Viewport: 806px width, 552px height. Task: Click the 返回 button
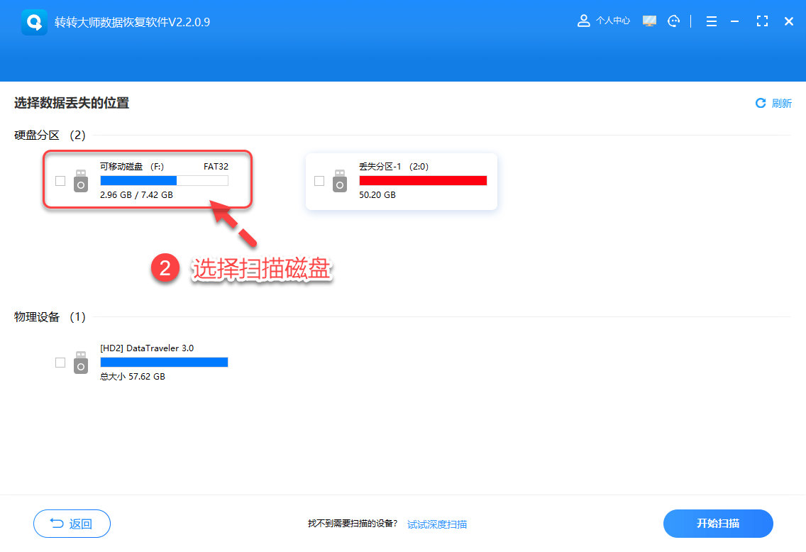coord(72,523)
